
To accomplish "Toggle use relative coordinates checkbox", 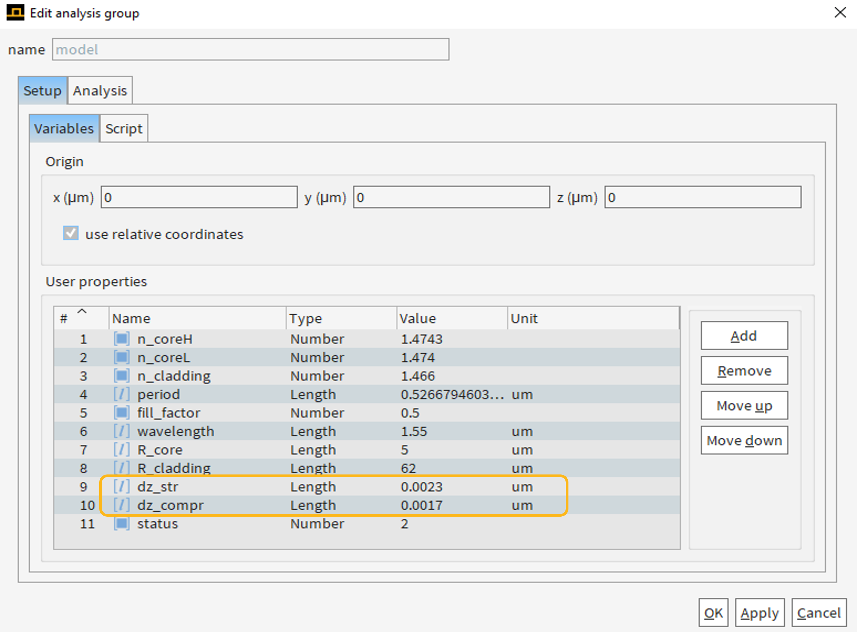I will pos(71,233).
